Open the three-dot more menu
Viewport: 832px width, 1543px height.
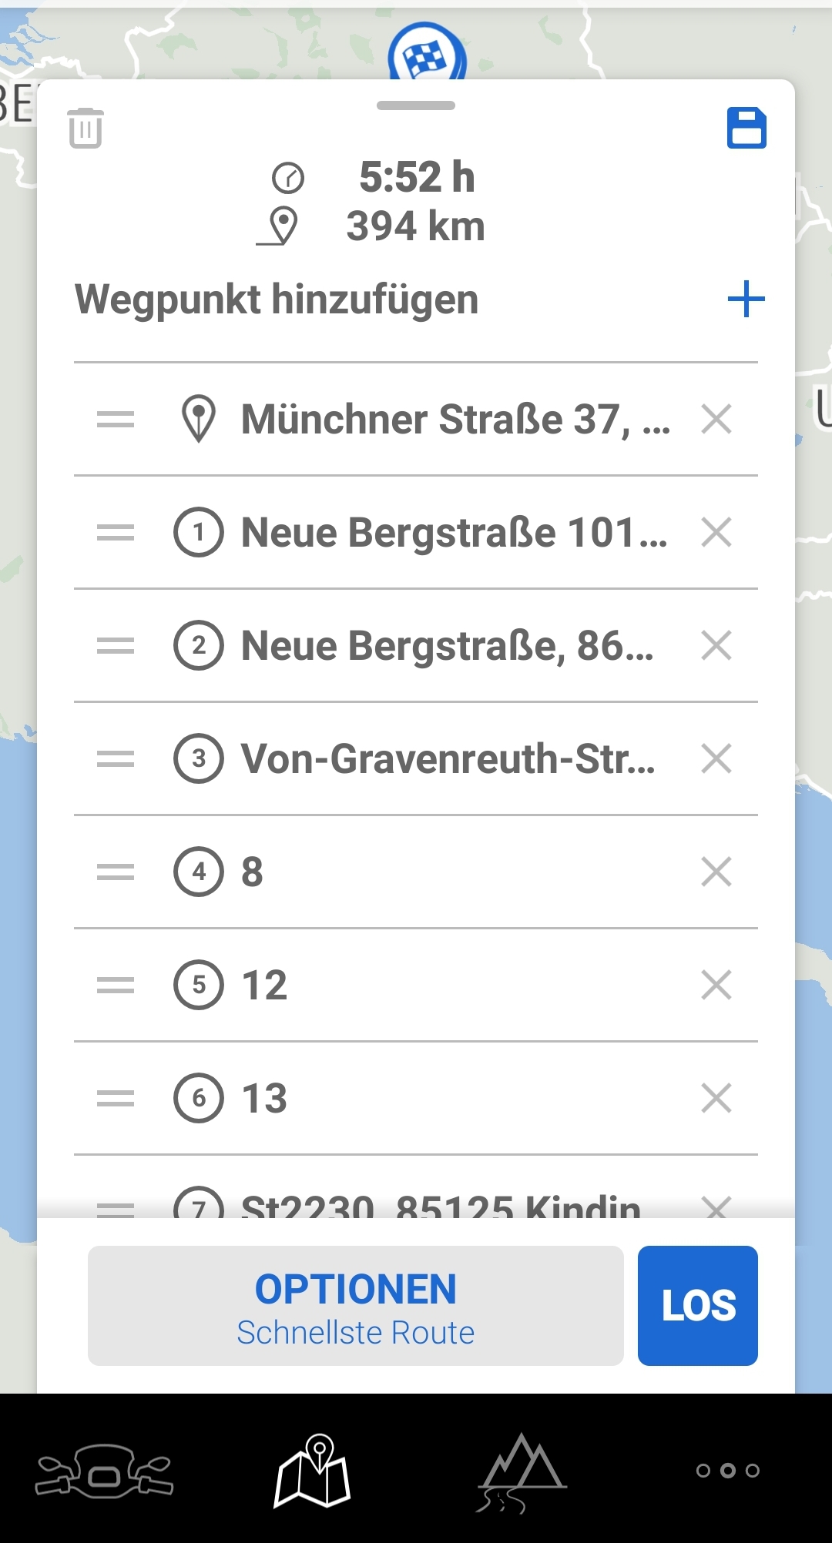pos(727,1471)
